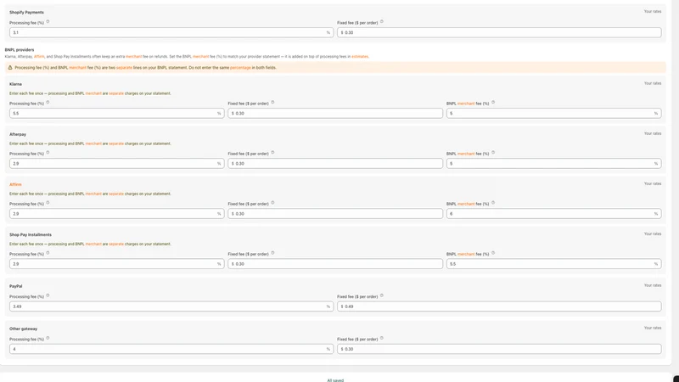Click the orange 'percentage' word in the warning banner
The height and width of the screenshot is (382, 679).
[240, 68]
